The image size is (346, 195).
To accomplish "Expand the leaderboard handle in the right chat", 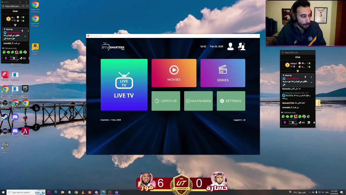I will (x=298, y=71).
